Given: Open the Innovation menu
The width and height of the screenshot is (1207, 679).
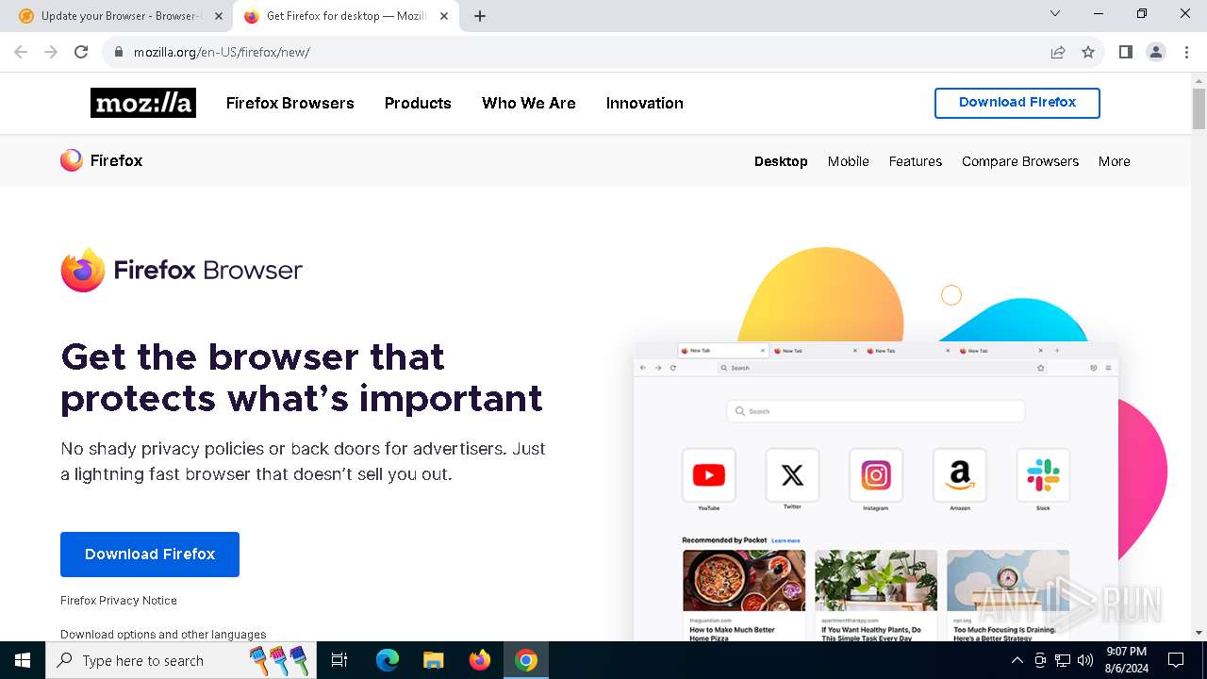Looking at the screenshot, I should (x=645, y=103).
